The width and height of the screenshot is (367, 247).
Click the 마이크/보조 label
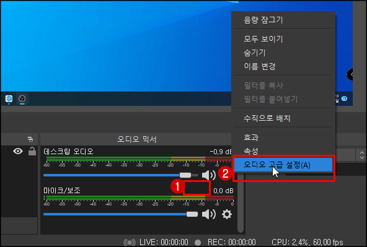click(x=62, y=191)
